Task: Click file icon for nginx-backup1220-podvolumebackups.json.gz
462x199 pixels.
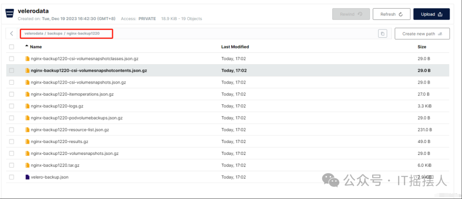Action: point(27,118)
